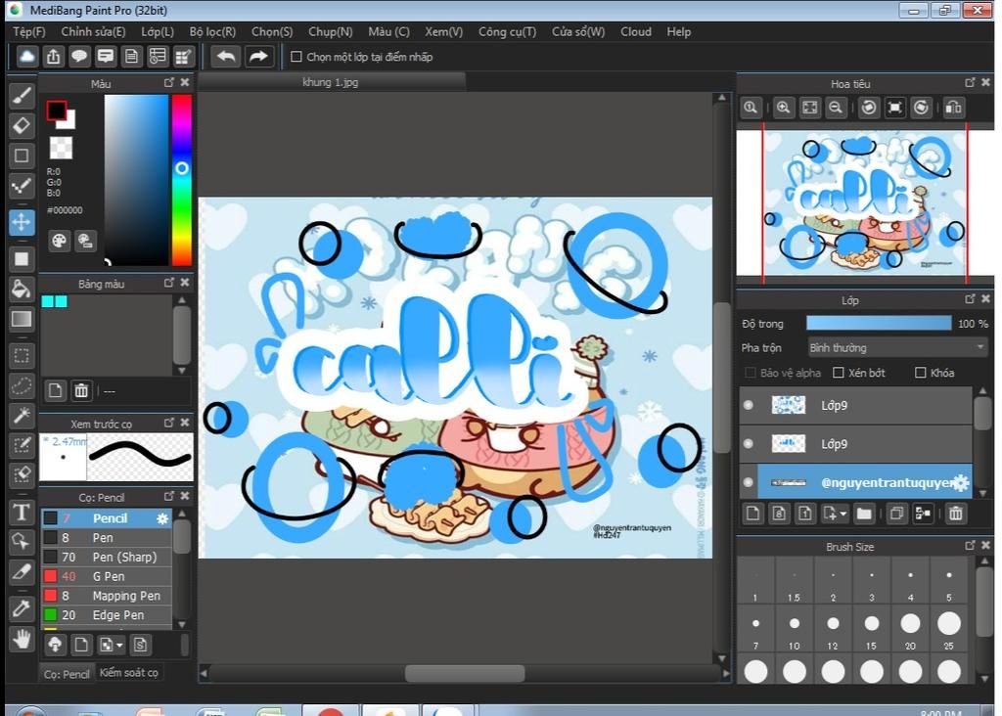The width and height of the screenshot is (1002, 716).
Task: Select the Eraser tool
Action: (x=22, y=126)
